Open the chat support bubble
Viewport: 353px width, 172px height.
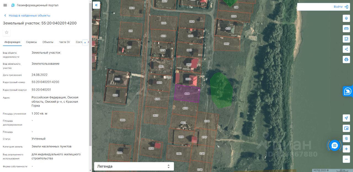(x=335, y=145)
